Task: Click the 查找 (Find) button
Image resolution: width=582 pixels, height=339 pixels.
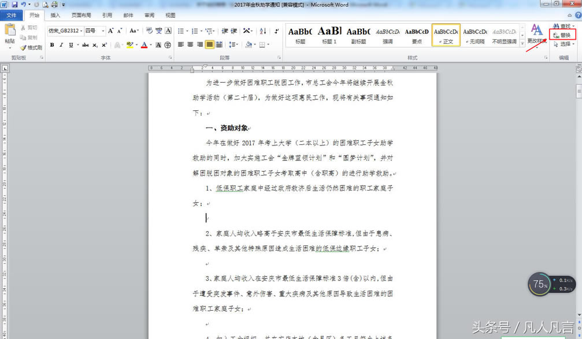Action: 562,27
